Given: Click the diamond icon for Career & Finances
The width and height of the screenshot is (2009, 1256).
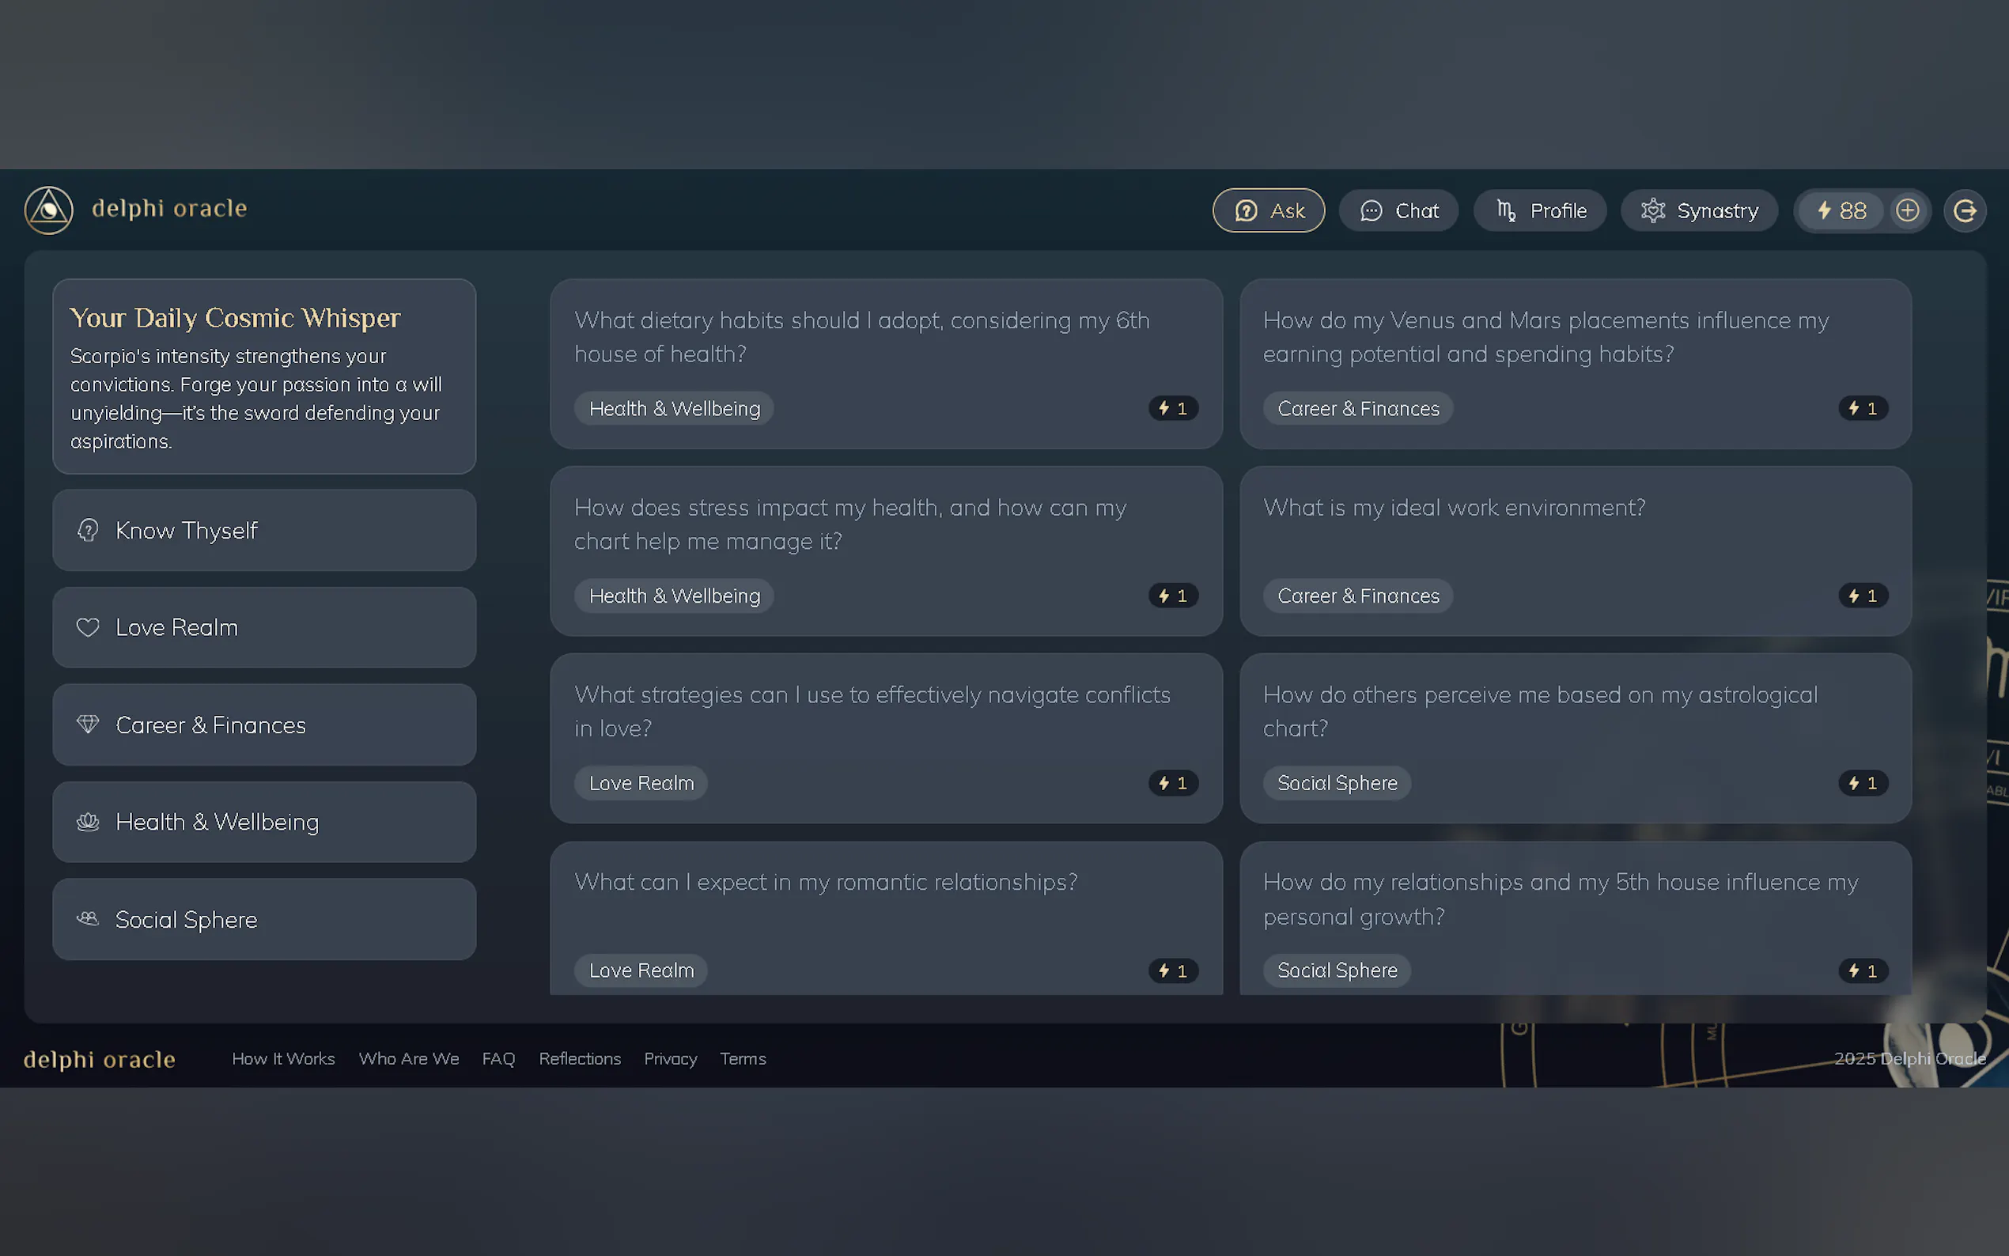Looking at the screenshot, I should pos(88,725).
